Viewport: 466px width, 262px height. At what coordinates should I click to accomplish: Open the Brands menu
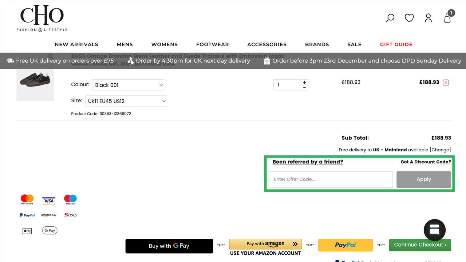pyautogui.click(x=317, y=44)
